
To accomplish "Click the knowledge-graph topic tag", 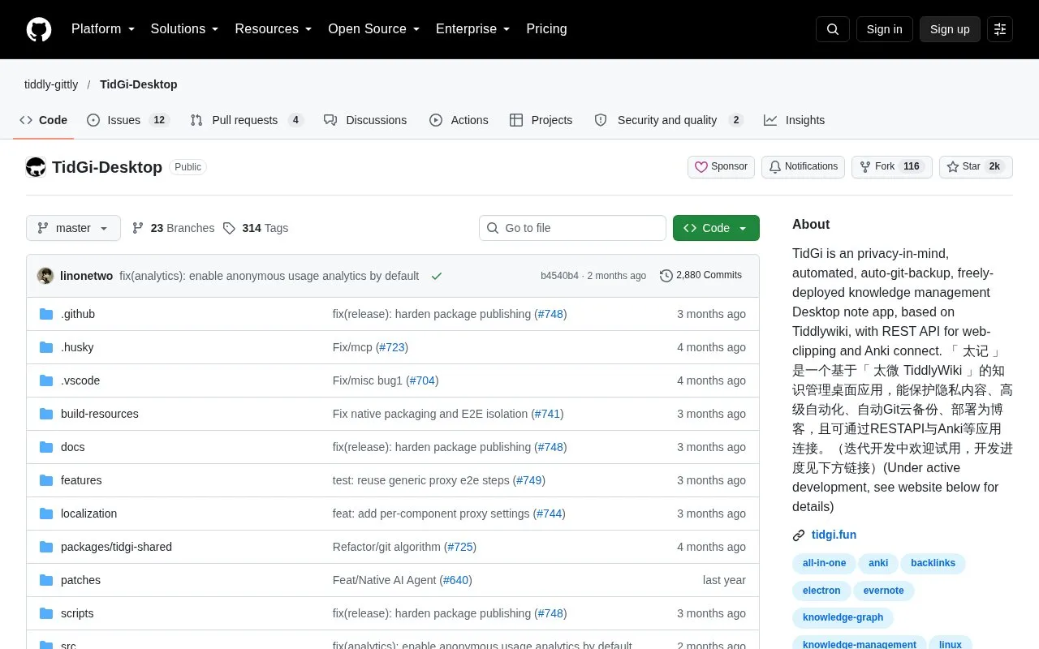I will [x=843, y=617].
